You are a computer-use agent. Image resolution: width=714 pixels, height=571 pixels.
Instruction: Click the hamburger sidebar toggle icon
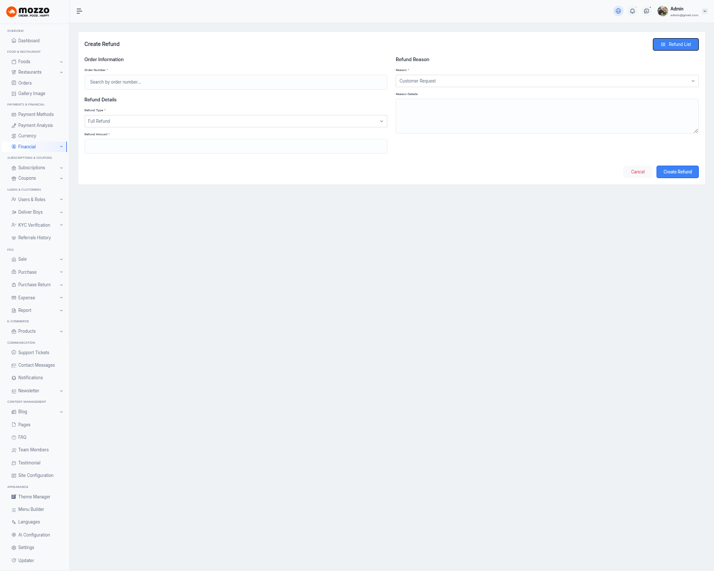tap(79, 11)
